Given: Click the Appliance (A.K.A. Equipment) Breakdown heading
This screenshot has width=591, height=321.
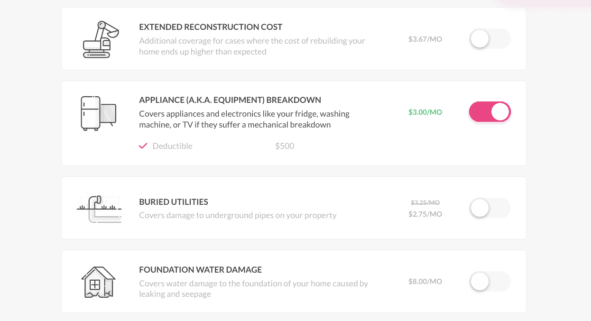Looking at the screenshot, I should (x=230, y=100).
